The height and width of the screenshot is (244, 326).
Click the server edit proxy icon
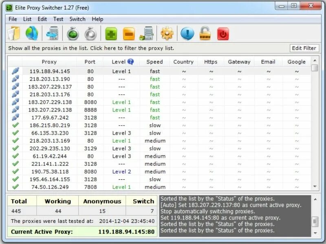pyautogui.click(x=146, y=33)
